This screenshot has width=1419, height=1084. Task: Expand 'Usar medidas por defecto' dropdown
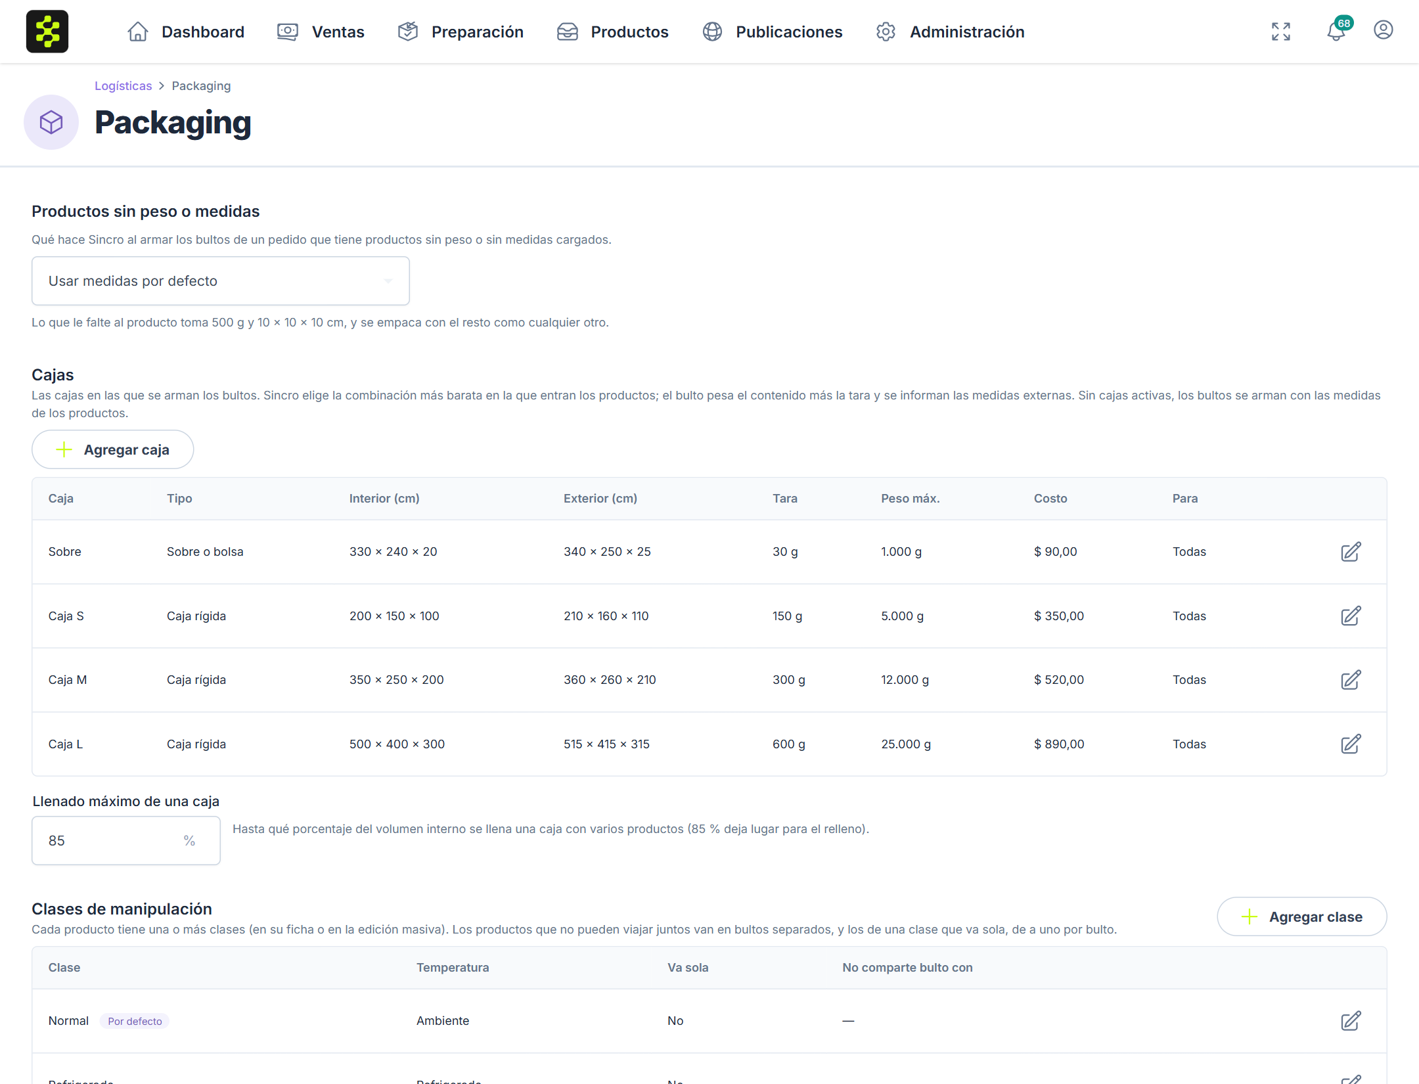coord(221,281)
